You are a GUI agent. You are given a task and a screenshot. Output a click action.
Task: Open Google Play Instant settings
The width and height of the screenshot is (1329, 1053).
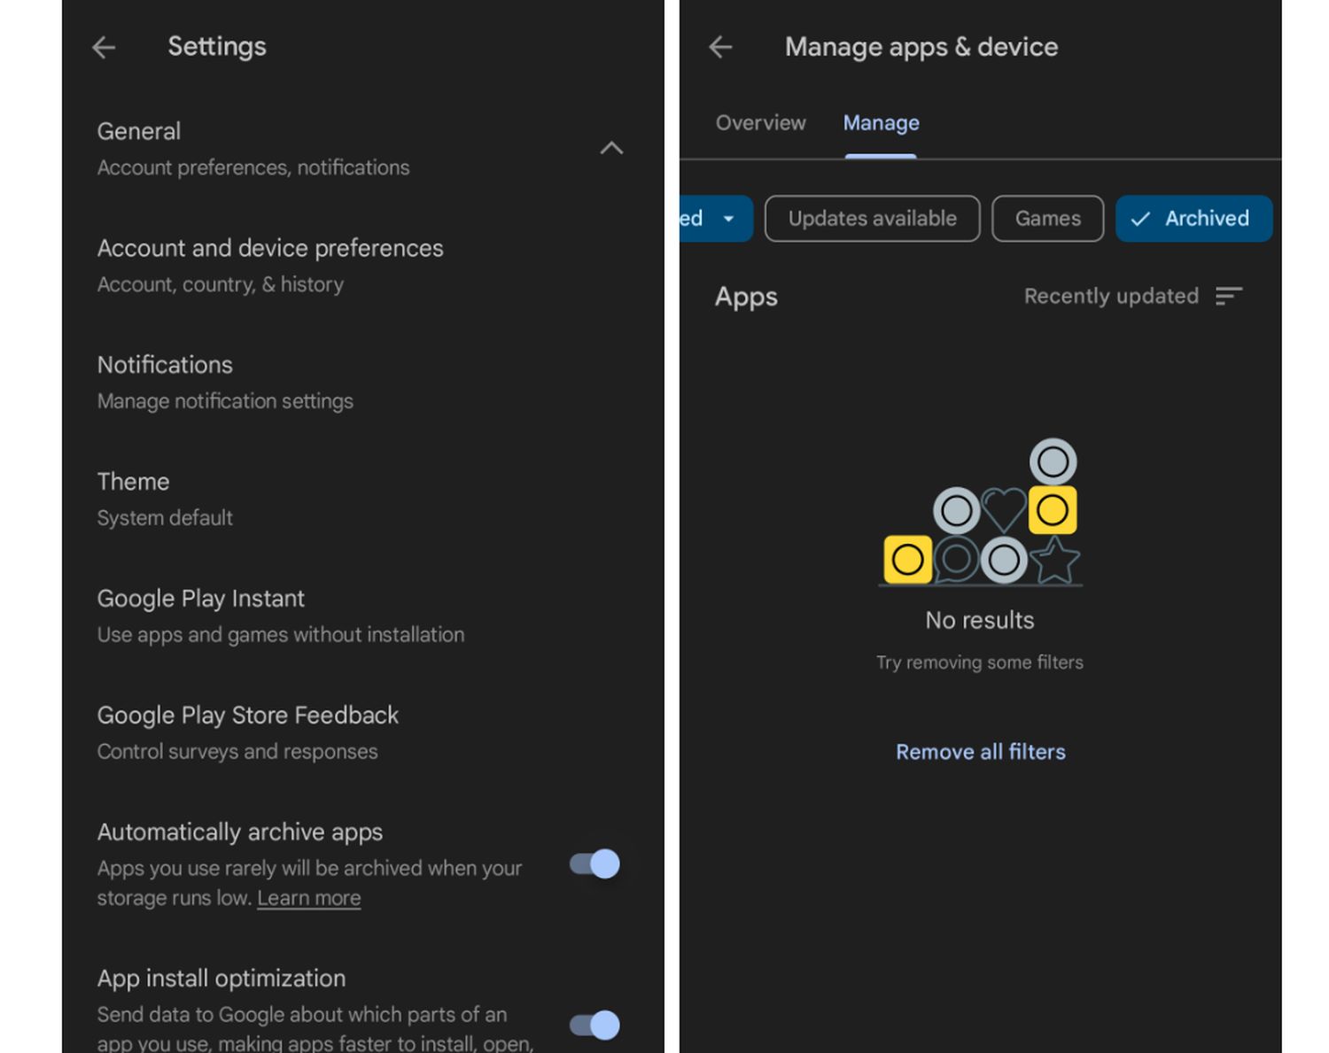click(280, 616)
